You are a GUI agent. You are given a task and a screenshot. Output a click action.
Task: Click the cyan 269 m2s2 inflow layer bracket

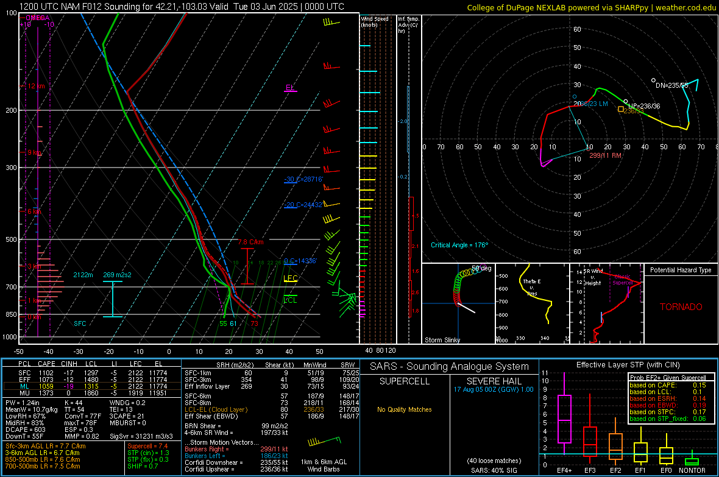(x=113, y=299)
